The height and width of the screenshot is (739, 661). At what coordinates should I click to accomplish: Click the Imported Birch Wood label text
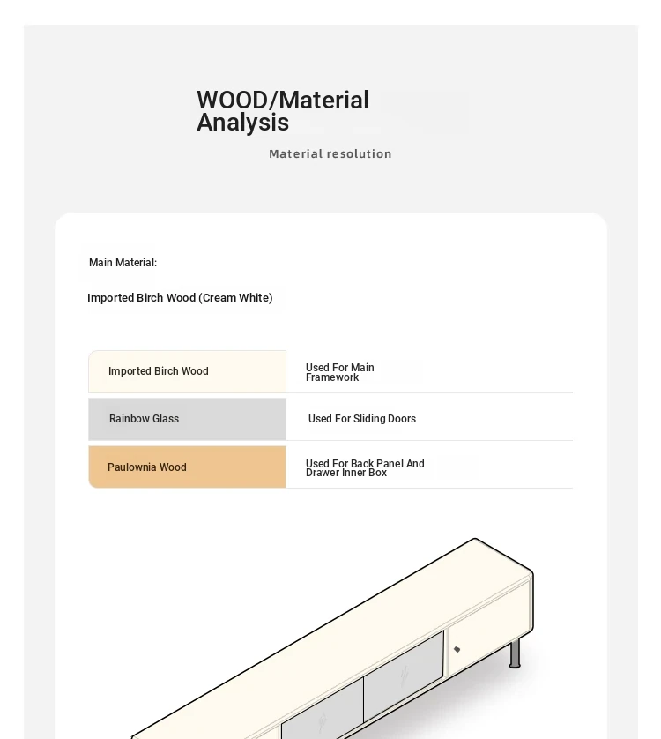point(159,371)
